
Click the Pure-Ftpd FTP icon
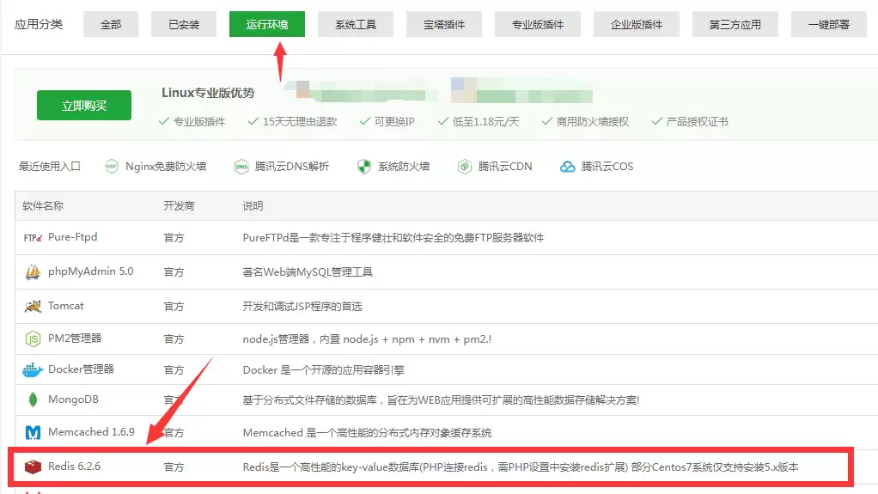point(33,238)
